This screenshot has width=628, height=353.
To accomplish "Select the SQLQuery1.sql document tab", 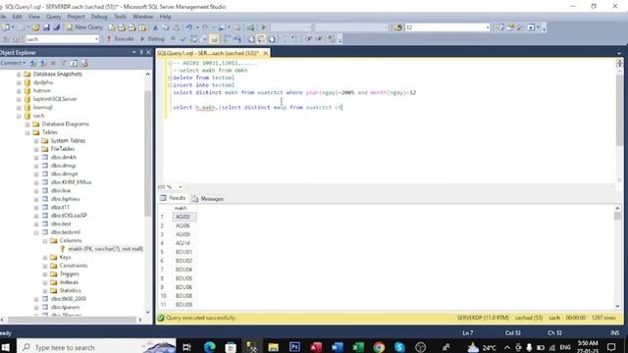I will point(207,53).
